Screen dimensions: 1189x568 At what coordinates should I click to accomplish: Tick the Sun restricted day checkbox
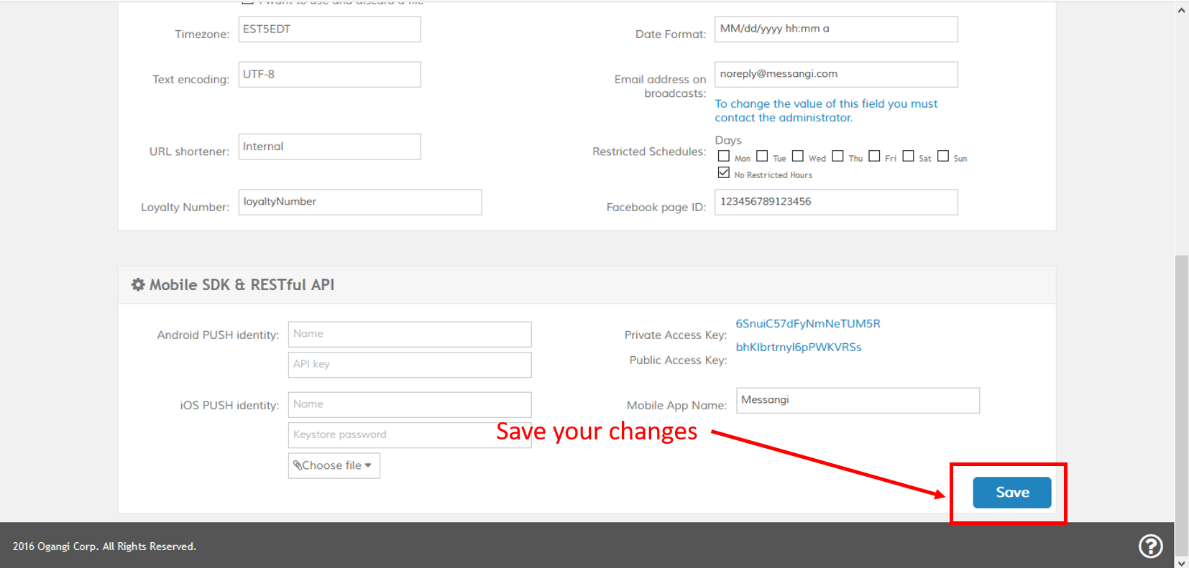(943, 156)
